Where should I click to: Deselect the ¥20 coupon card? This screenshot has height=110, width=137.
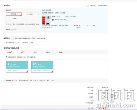[x=42, y=67]
